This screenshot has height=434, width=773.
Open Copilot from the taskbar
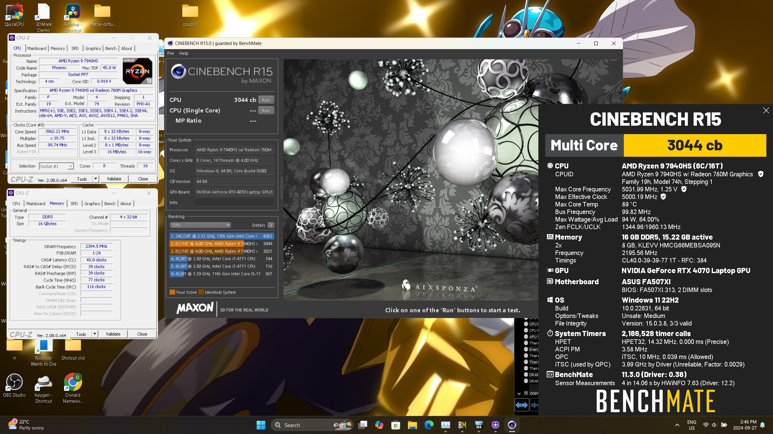[x=379, y=425]
